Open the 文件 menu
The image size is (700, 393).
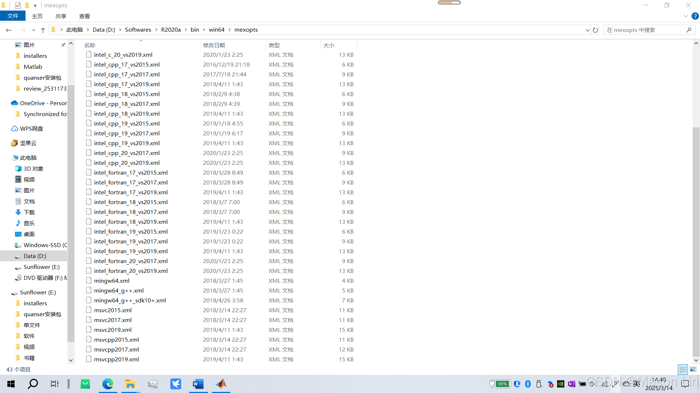point(13,16)
